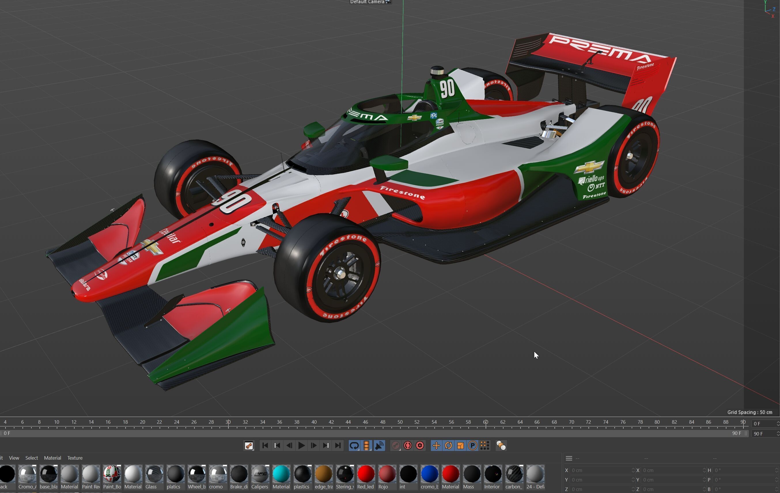This screenshot has height=493, width=780.
Task: Select the Paint Re material sphere
Action: pyautogui.click(x=91, y=474)
